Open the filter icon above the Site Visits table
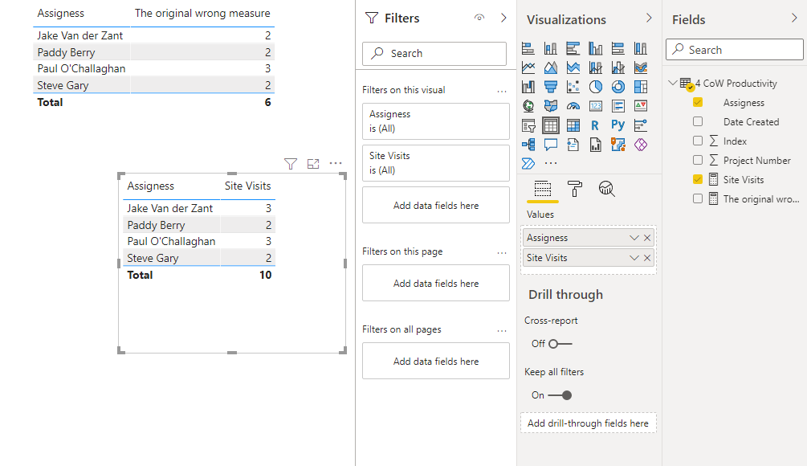The height and width of the screenshot is (466, 807). tap(291, 164)
